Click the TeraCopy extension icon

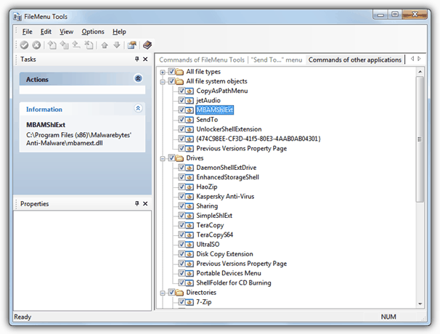coord(190,225)
